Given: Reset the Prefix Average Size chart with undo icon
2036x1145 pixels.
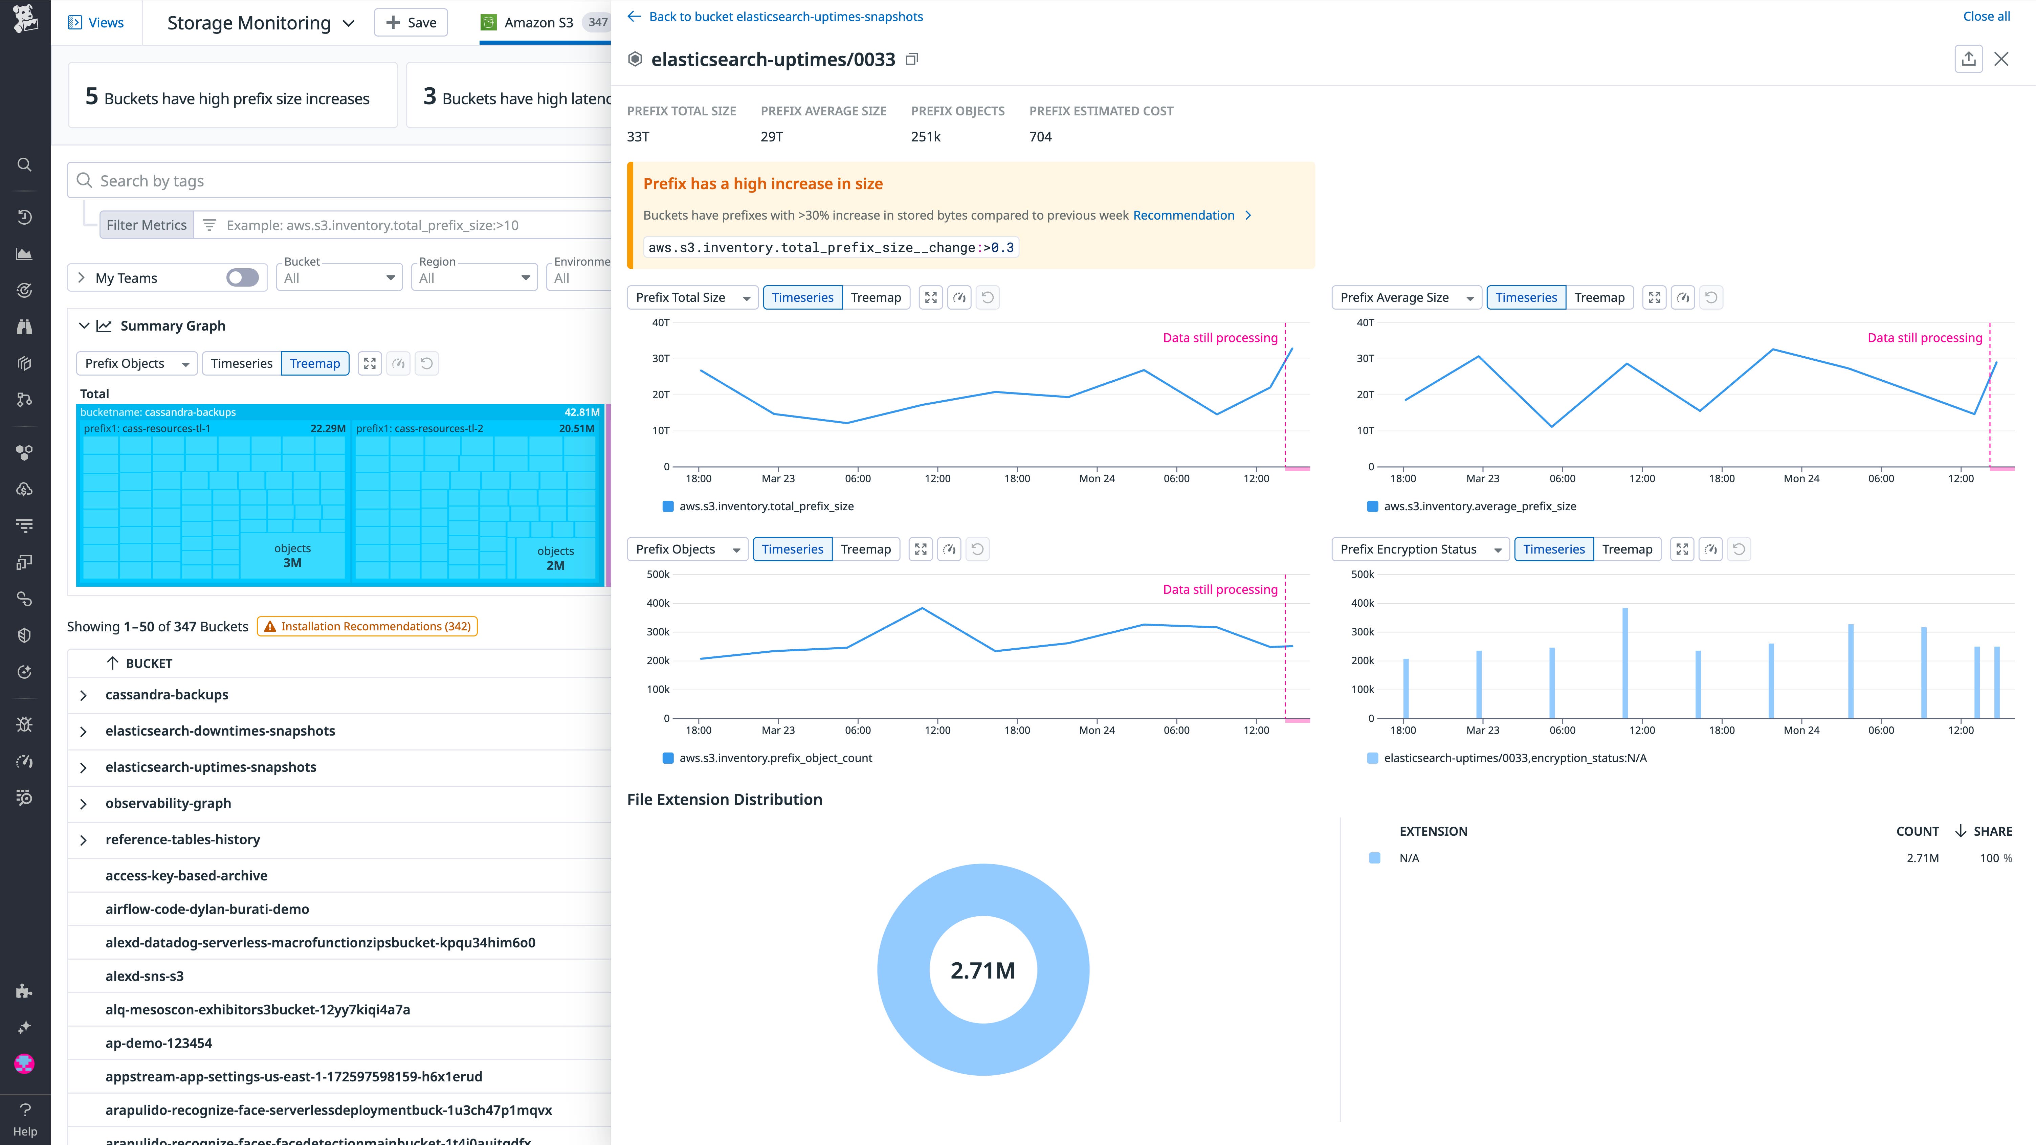Looking at the screenshot, I should 1711,297.
